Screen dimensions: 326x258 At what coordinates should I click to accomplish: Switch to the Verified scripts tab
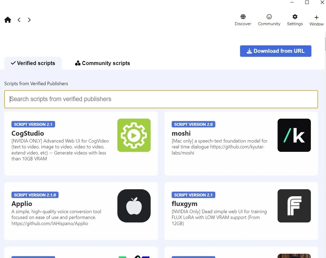pos(33,63)
